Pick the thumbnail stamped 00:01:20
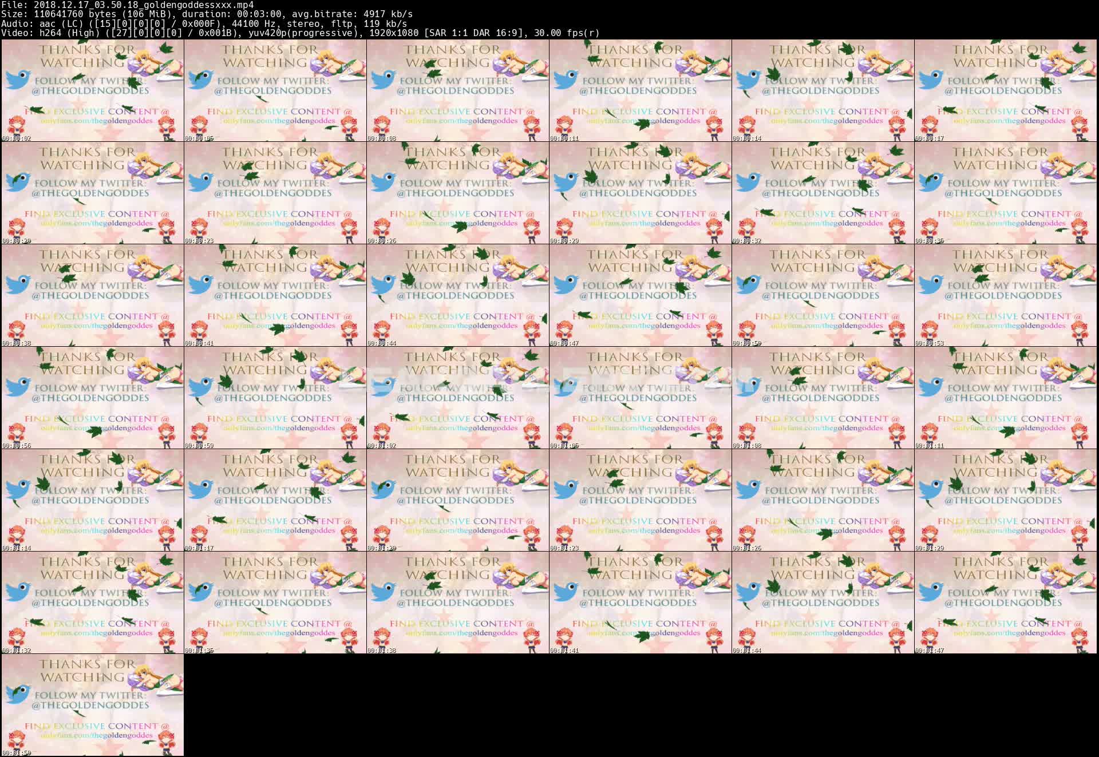 pyautogui.click(x=458, y=500)
